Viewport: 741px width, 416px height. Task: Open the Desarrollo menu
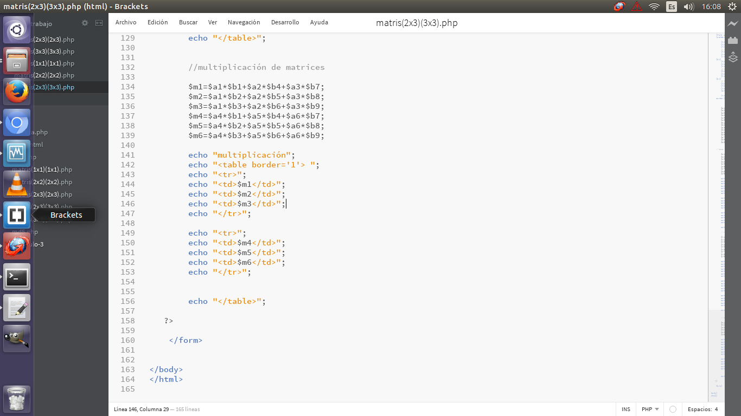pos(285,23)
